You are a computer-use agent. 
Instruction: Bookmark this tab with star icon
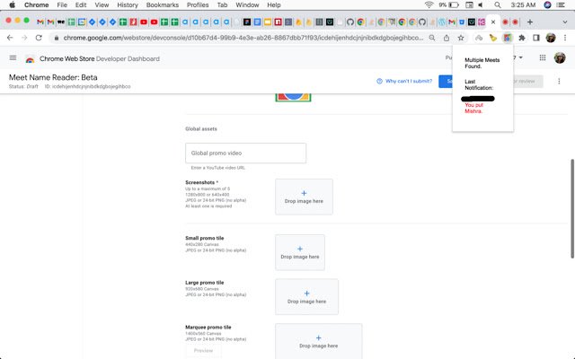click(x=461, y=38)
